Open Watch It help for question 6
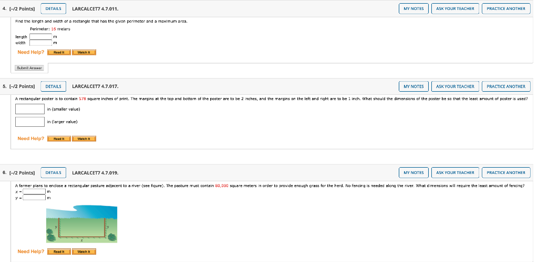The image size is (538, 262). pos(84,252)
